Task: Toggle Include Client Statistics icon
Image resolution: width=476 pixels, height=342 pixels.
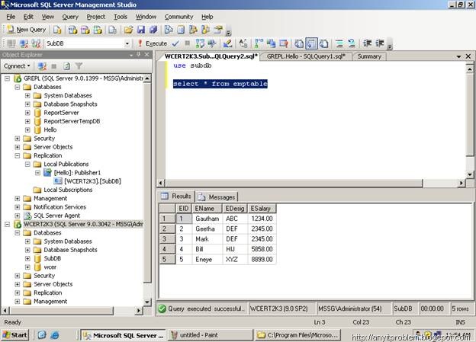Action: point(271,43)
